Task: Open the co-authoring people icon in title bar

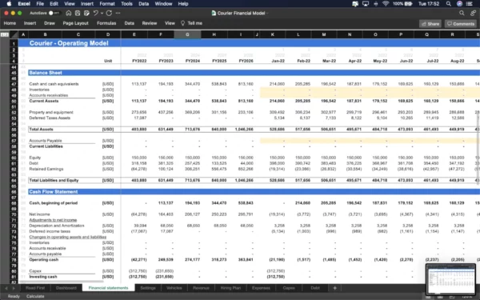Action: coord(474,13)
